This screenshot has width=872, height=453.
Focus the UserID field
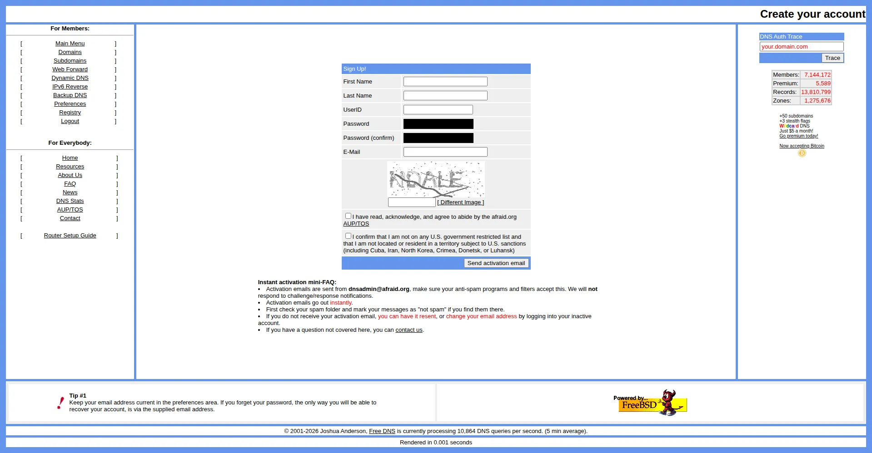[438, 110]
